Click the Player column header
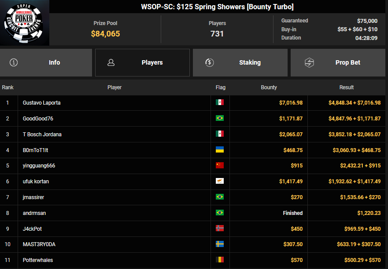The width and height of the screenshot is (388, 269). point(115,87)
